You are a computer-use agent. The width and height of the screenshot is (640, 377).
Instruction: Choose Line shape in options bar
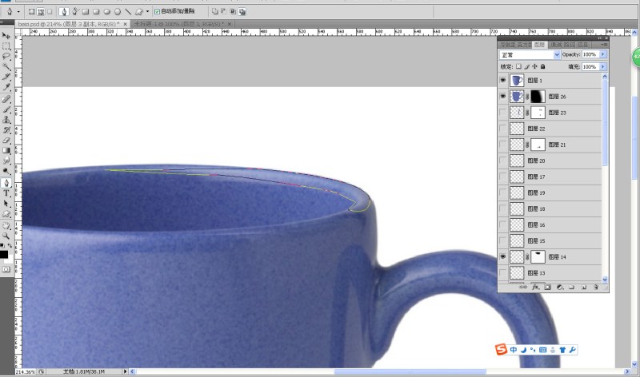[128, 12]
